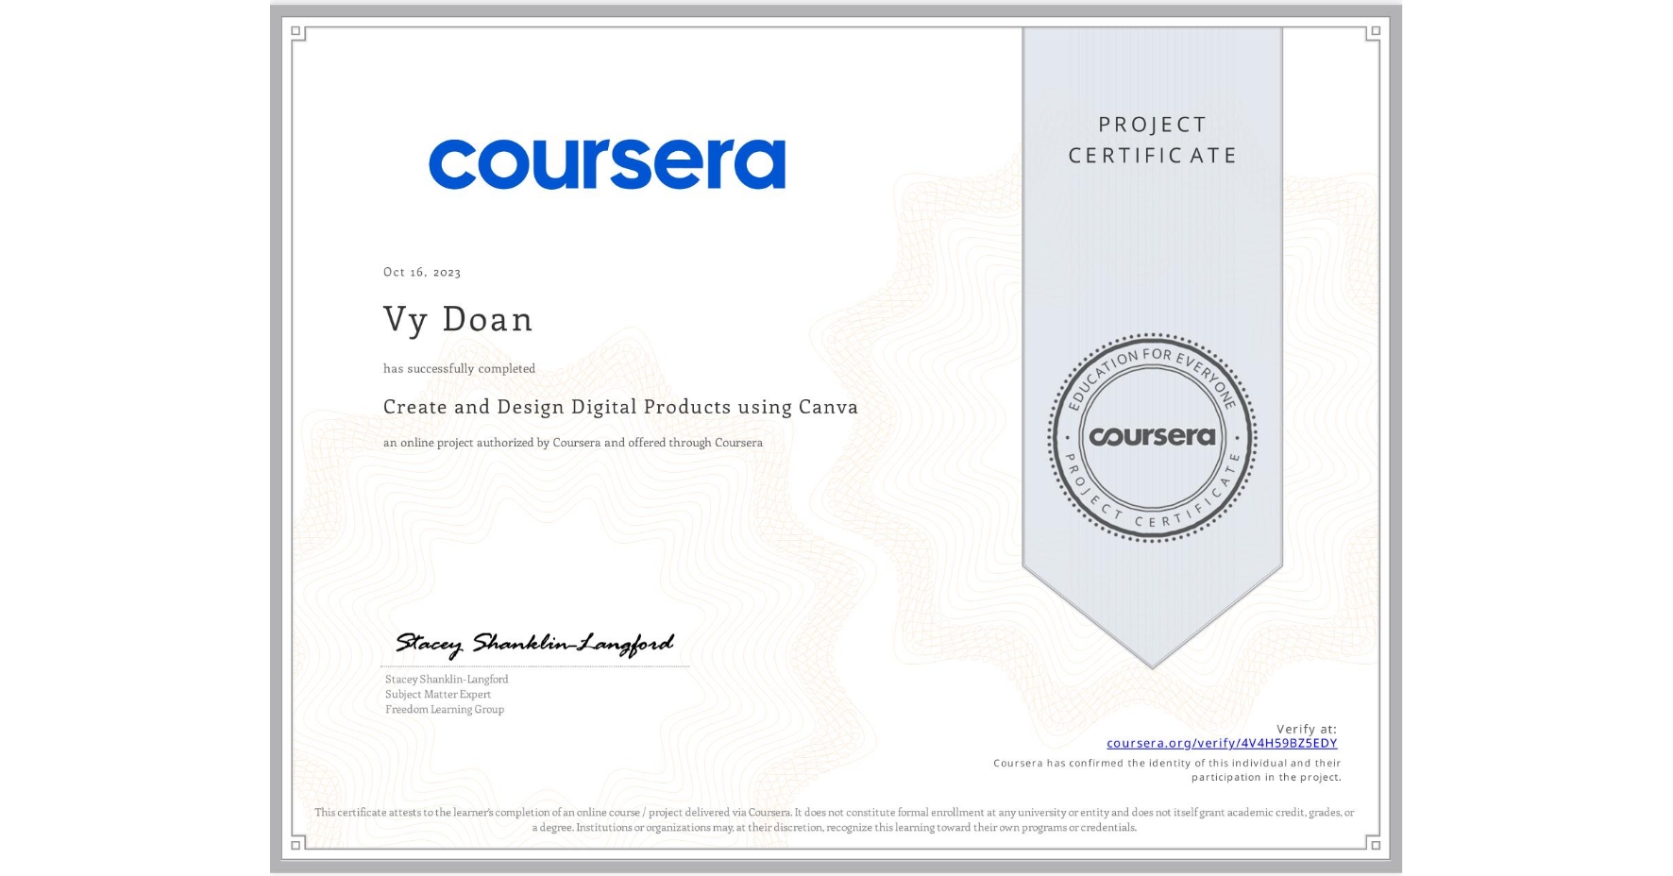Image resolution: width=1673 pixels, height=876 pixels.
Task: Click Stacey Shanklin-Langford's signature
Action: (x=535, y=643)
